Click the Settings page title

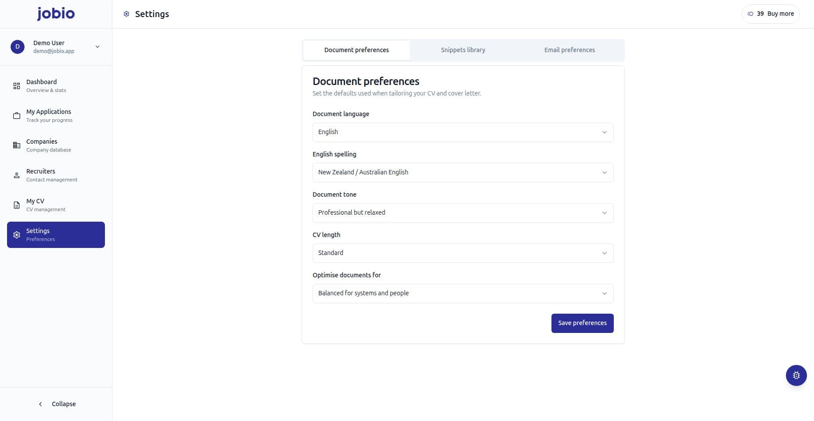coord(152,14)
